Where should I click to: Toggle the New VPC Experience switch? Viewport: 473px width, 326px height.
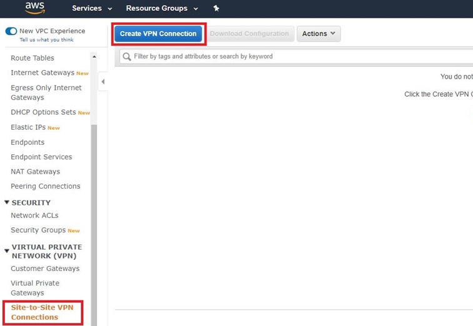click(11, 31)
